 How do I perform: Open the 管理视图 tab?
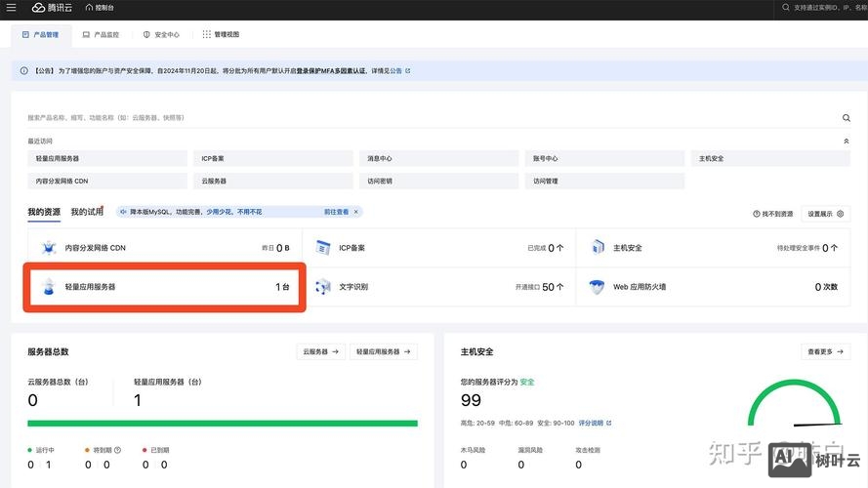(221, 34)
